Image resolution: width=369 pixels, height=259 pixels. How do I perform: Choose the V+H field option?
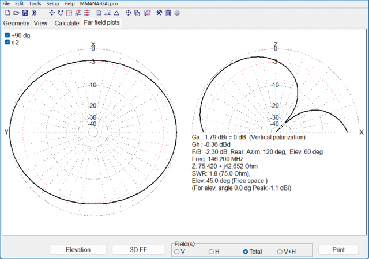click(x=280, y=252)
